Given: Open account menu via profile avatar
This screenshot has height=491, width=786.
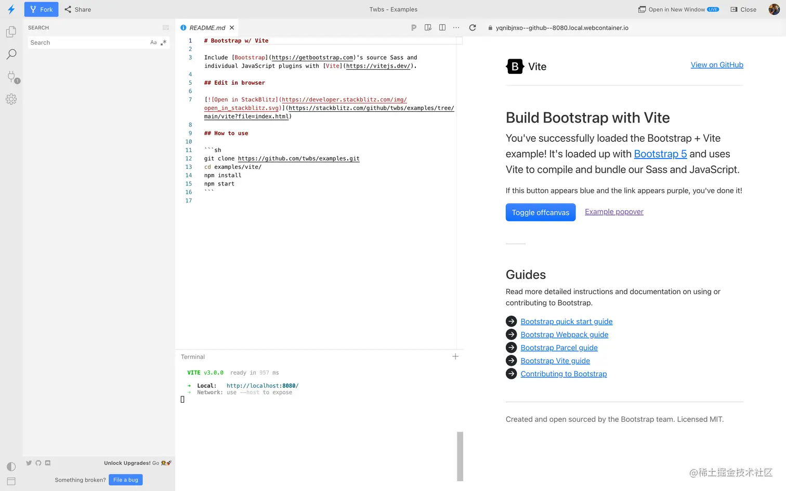Looking at the screenshot, I should click(x=774, y=9).
